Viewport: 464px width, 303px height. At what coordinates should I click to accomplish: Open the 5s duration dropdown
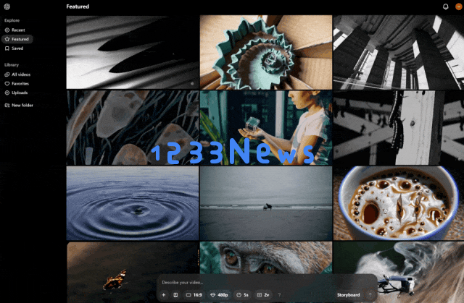pyautogui.click(x=242, y=295)
